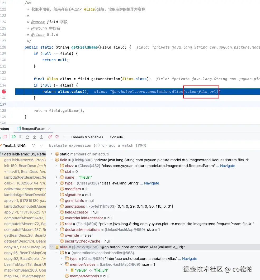This screenshot has height=280, width=260.
Task: Click the field icon beside memberMethods
Action: 67,276
